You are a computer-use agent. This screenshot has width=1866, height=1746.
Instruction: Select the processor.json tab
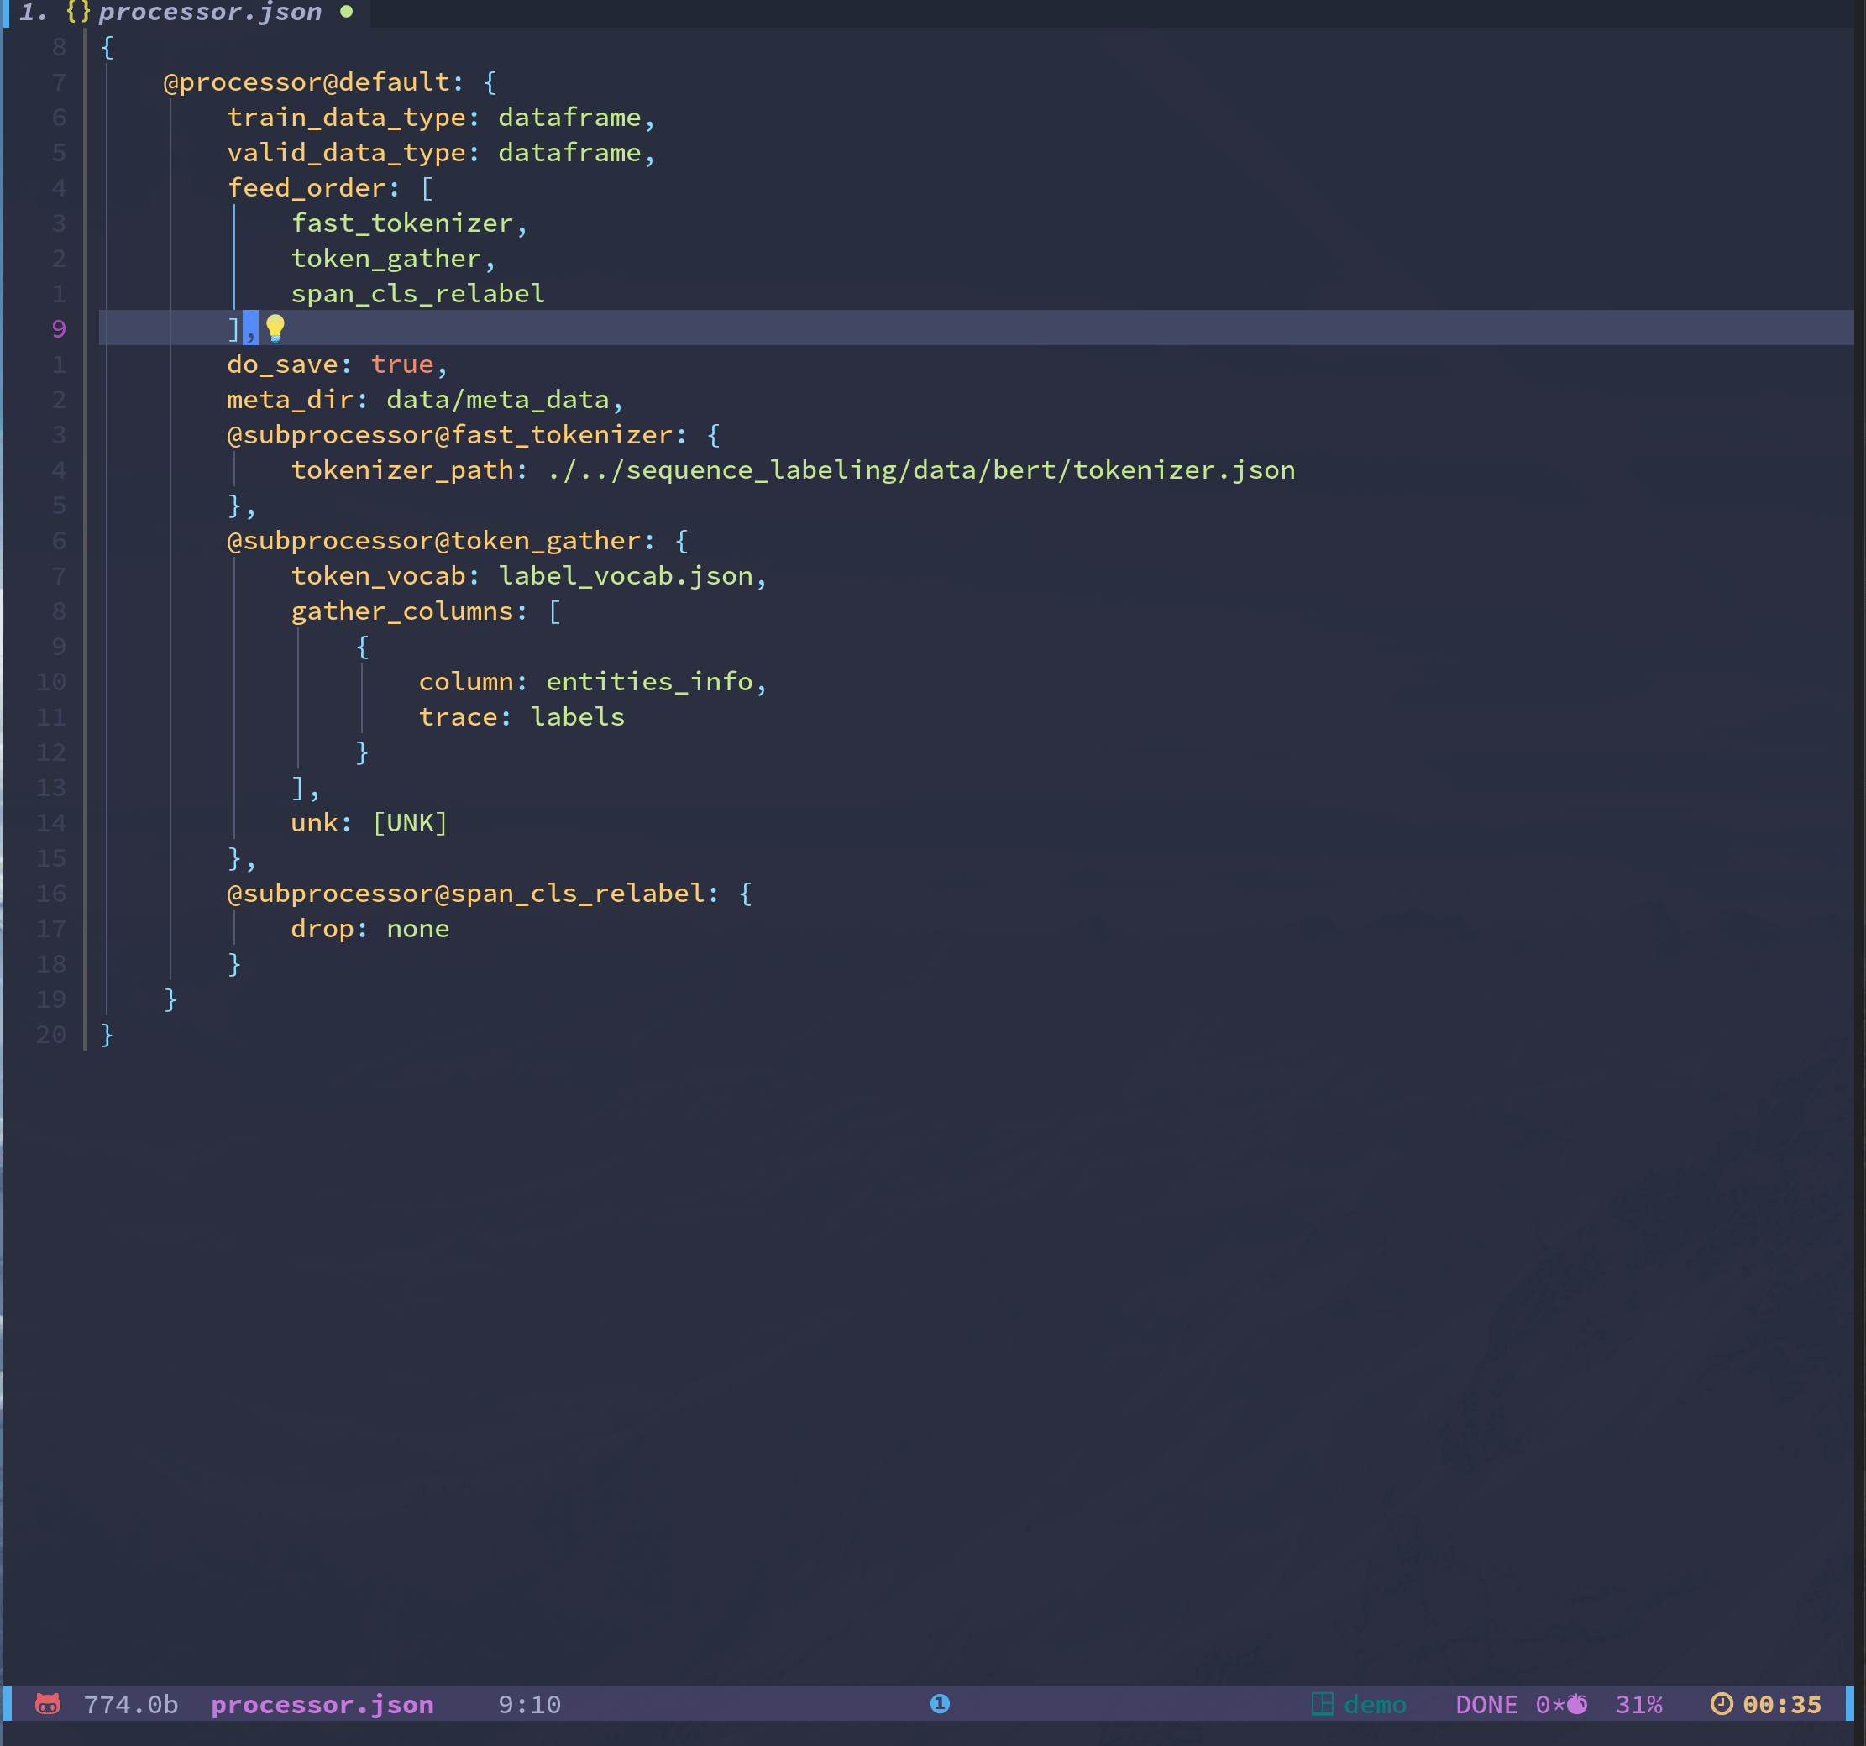209,13
